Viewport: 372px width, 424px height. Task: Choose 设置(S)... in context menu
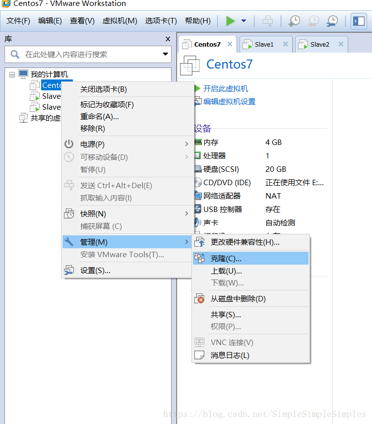pos(127,270)
